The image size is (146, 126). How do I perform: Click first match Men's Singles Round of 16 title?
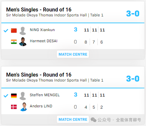click(x=39, y=9)
